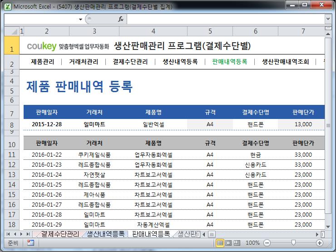This screenshot has height=252, width=336.
Task: Select row header 8
Action: (x=12, y=125)
